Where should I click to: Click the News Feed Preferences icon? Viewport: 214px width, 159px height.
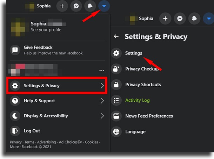116,116
